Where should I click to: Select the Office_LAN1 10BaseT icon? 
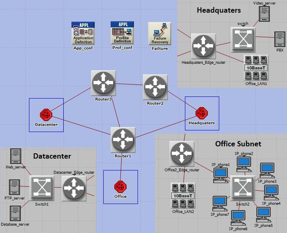pos(256,68)
